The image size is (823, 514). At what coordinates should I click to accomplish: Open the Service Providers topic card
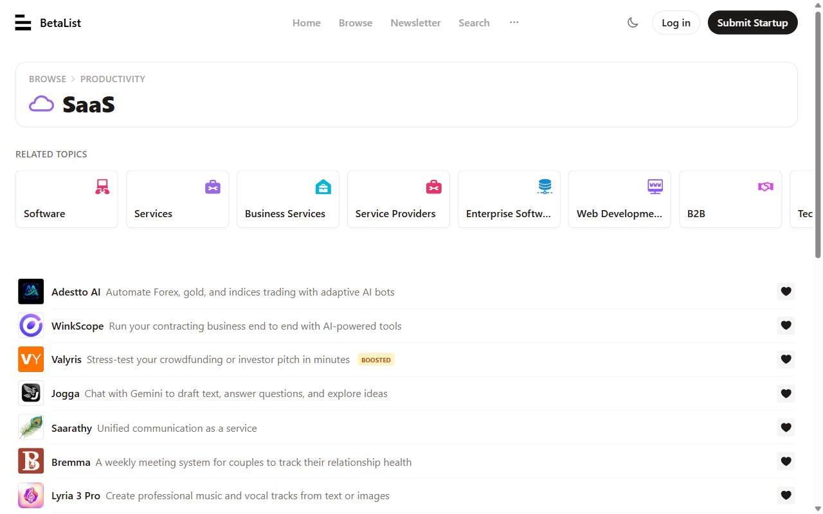pyautogui.click(x=399, y=199)
